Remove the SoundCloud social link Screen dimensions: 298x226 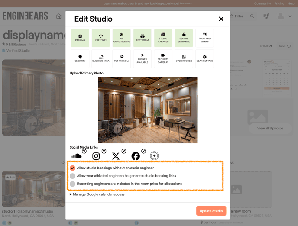click(x=84, y=151)
